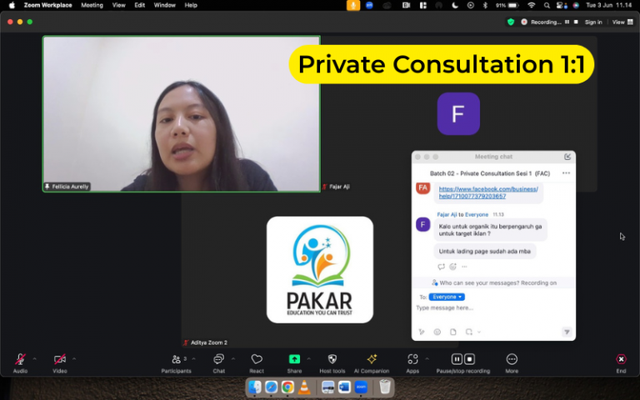Open the Edit menu
Image resolution: width=640 pixels, height=400 pixels.
point(140,5)
